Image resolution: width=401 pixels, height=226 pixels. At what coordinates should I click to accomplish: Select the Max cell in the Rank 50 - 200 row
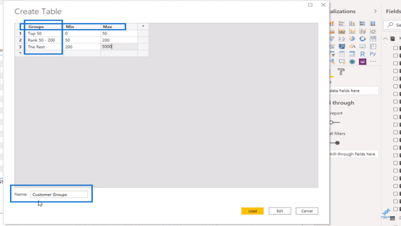point(119,40)
